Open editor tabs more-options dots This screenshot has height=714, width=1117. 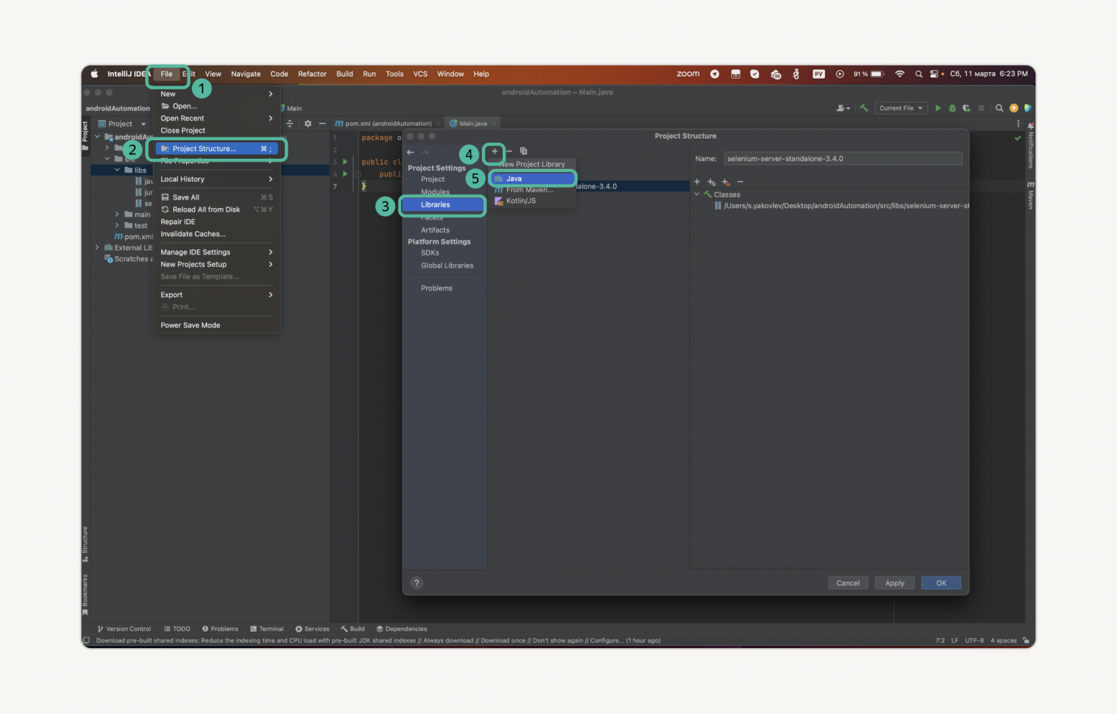[1018, 124]
